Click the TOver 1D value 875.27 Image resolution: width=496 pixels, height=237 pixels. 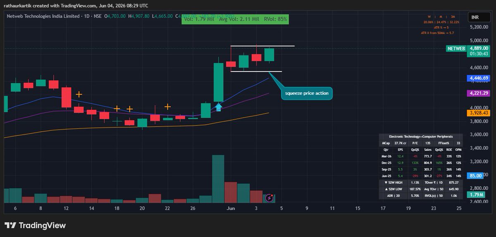click(454, 182)
